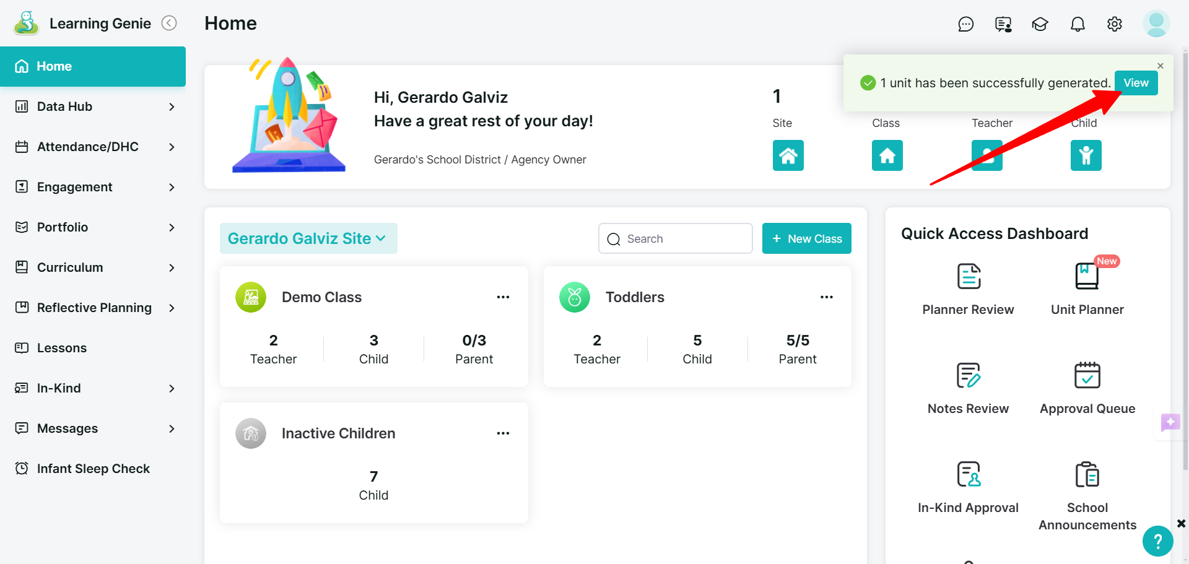
Task: Click the graduation cap training icon
Action: point(1040,24)
